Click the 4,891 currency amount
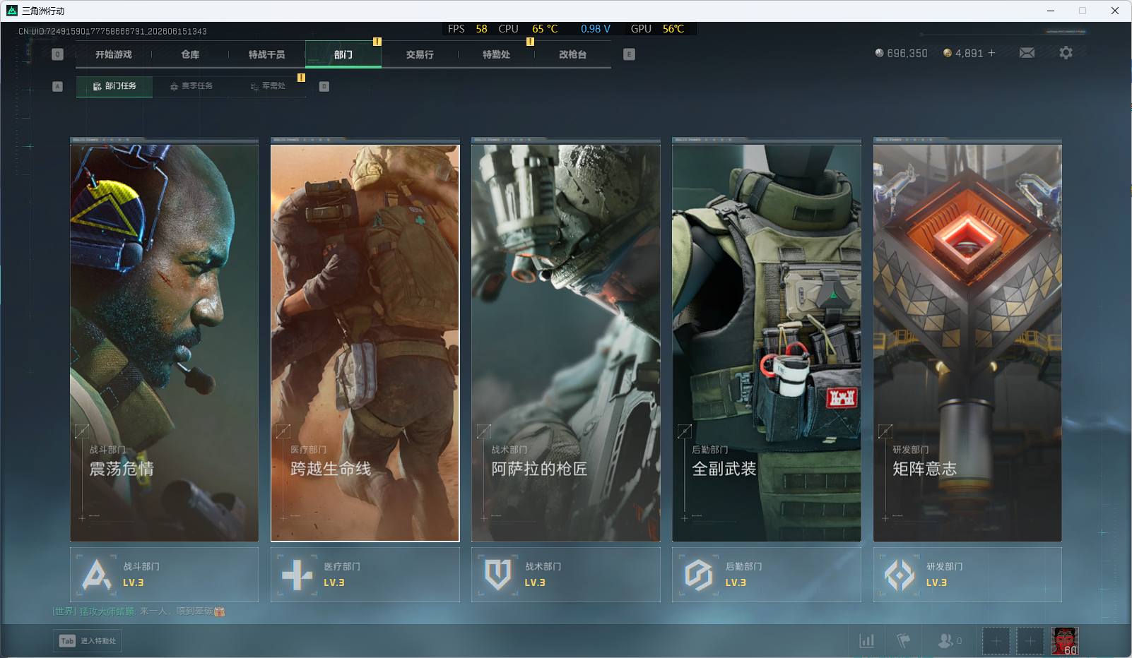 coord(969,53)
